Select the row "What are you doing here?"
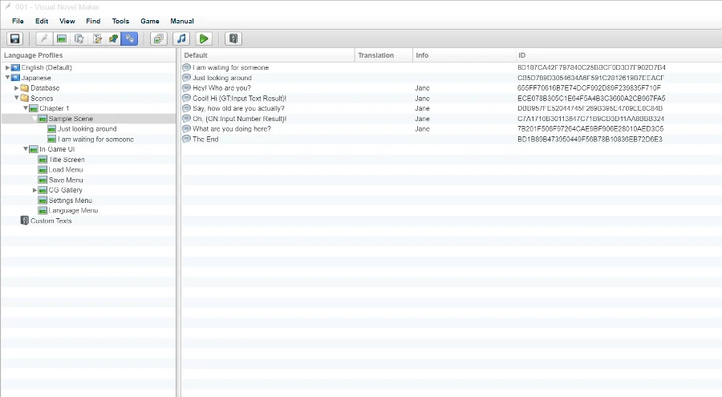Image resolution: width=722 pixels, height=397 pixels. coord(231,128)
